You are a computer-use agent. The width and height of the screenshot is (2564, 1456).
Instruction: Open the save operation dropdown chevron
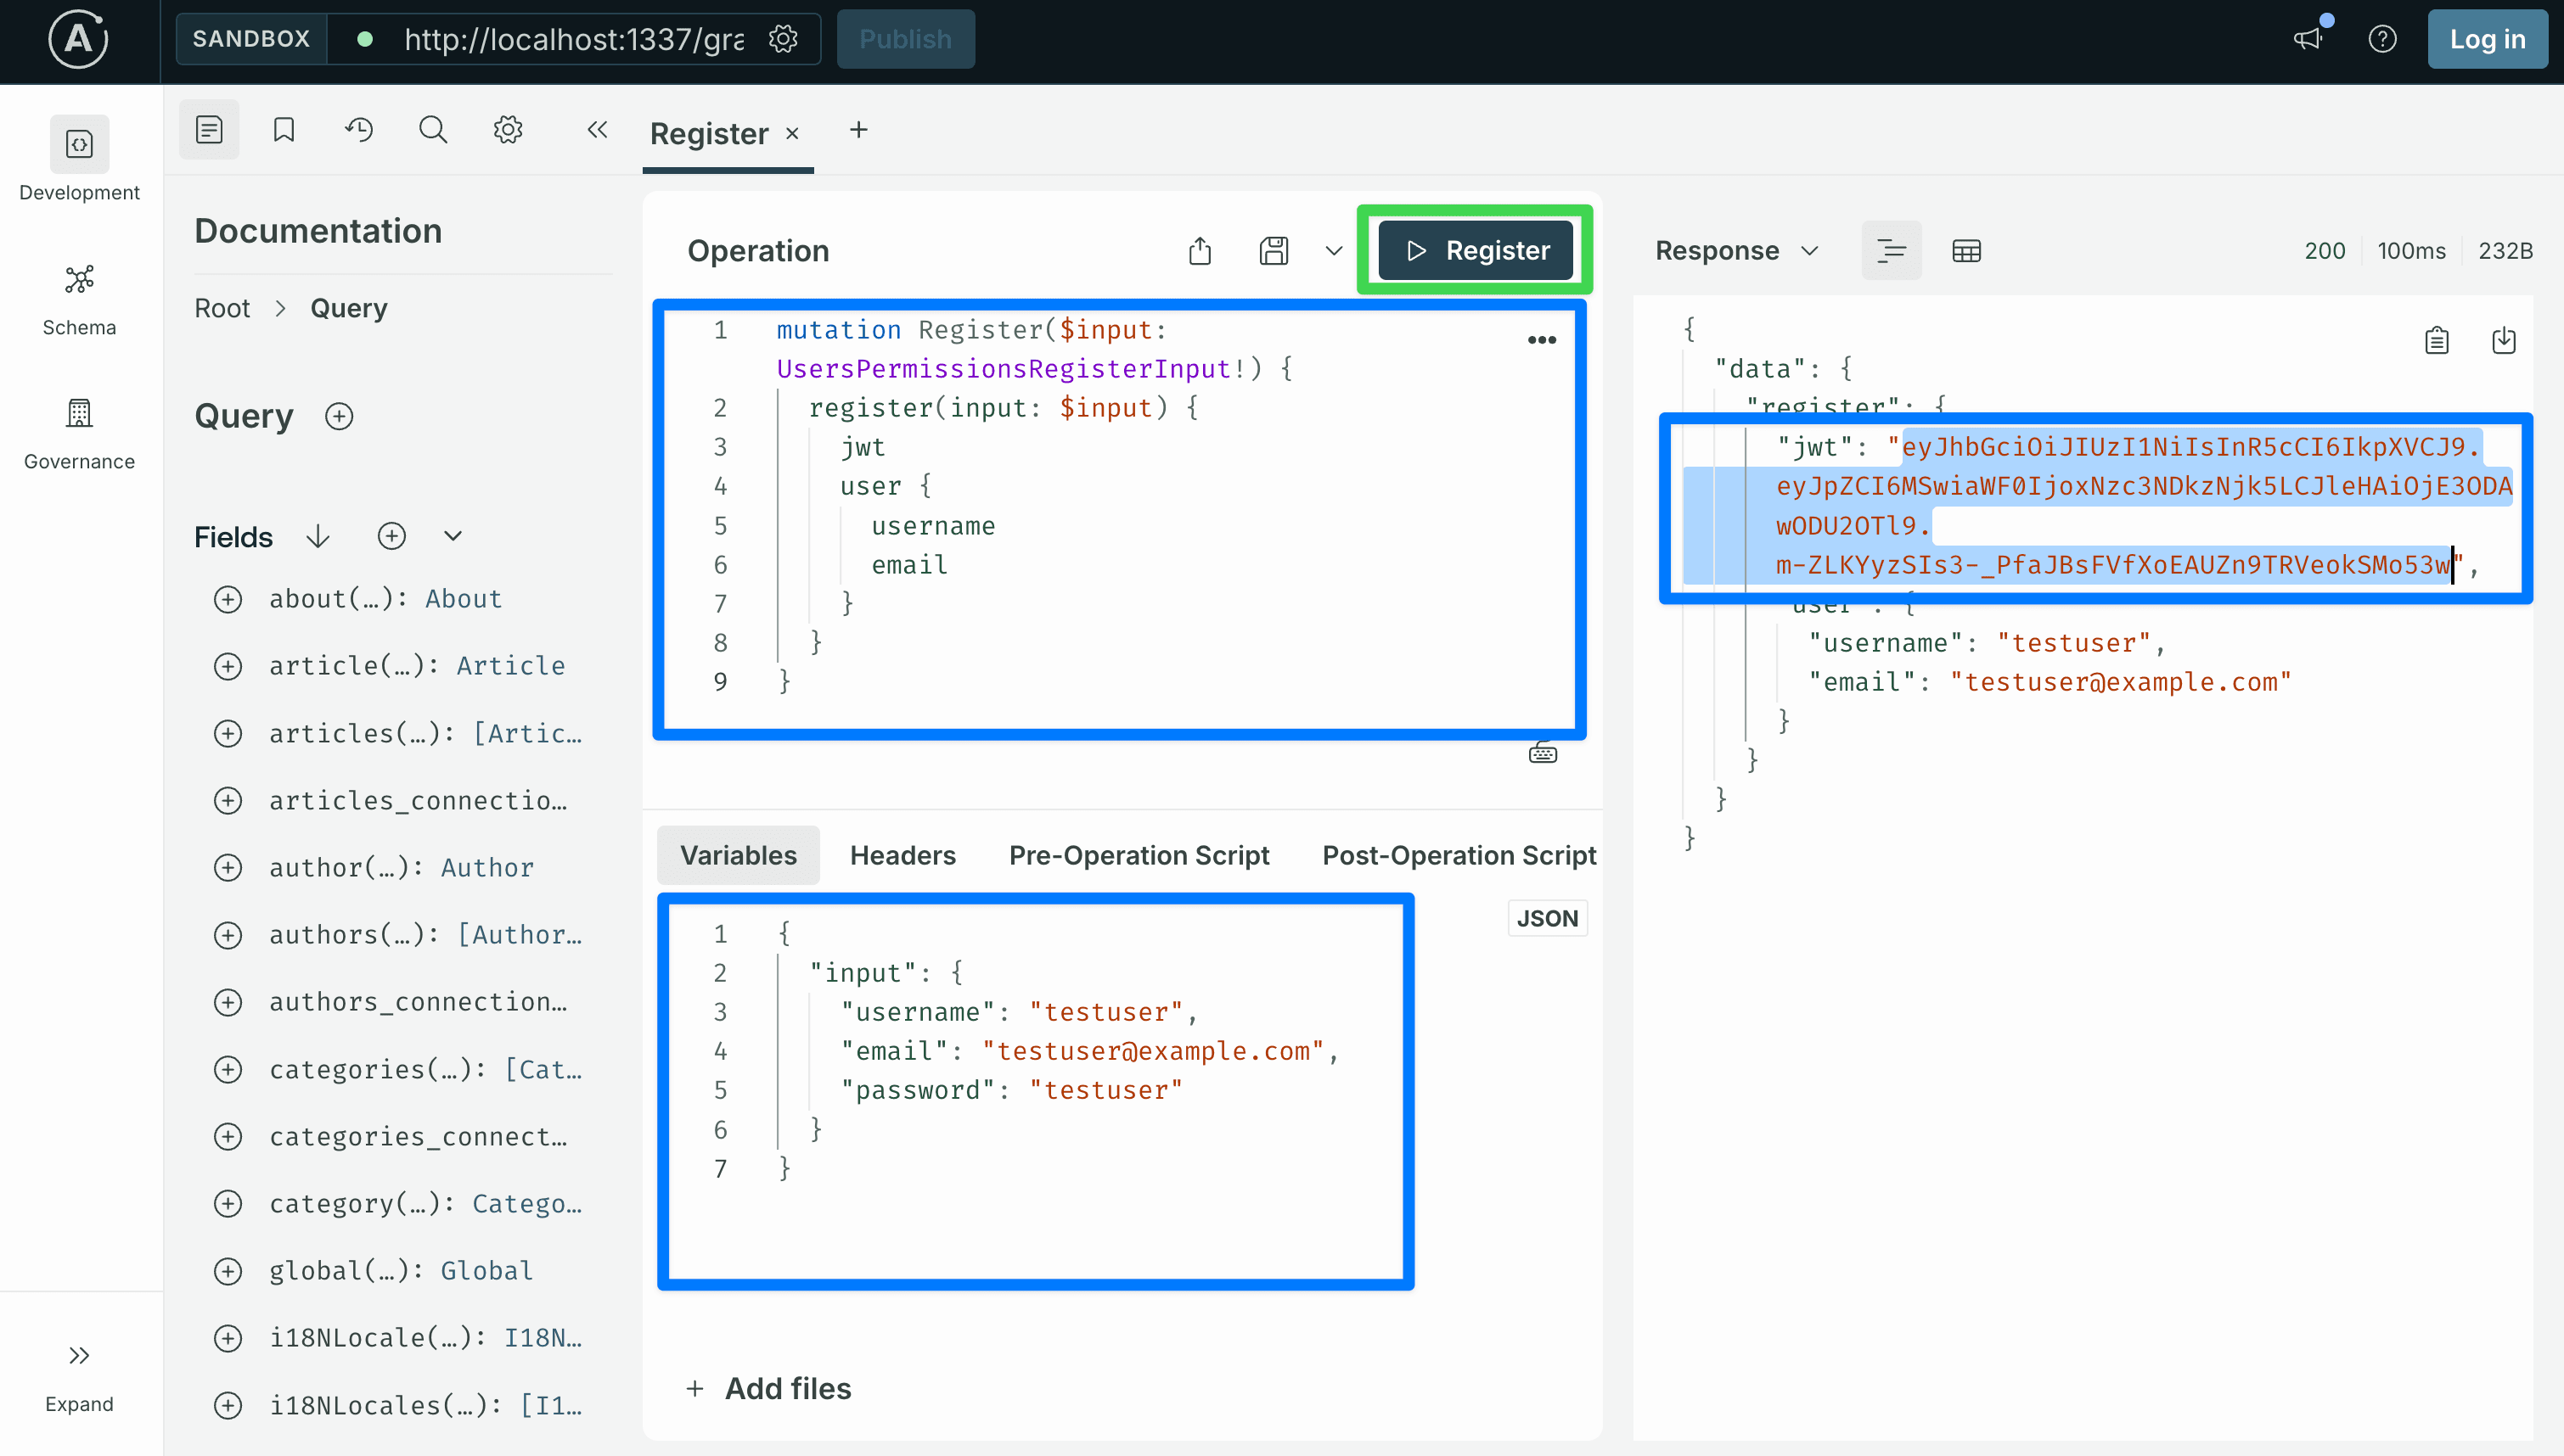pyautogui.click(x=1334, y=251)
